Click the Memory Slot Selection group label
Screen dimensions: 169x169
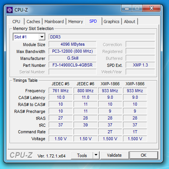coord(33,28)
